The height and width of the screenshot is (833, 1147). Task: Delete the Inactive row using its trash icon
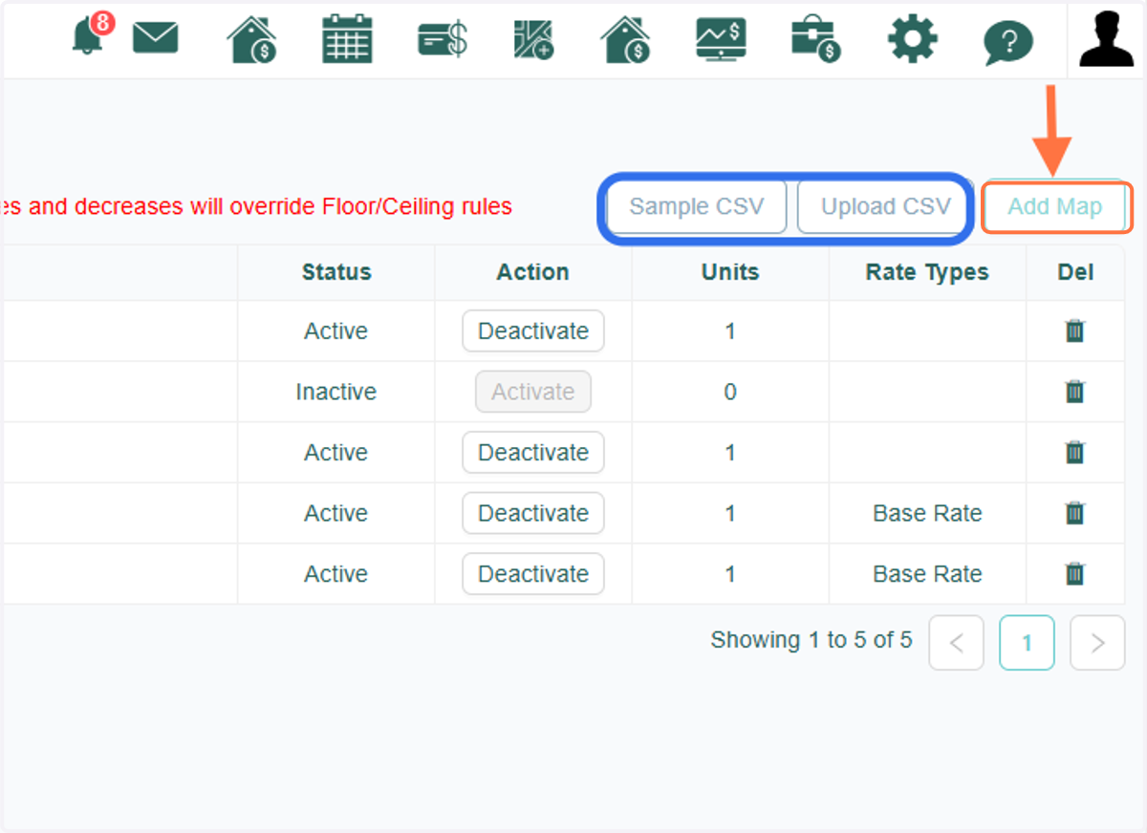[x=1075, y=392]
